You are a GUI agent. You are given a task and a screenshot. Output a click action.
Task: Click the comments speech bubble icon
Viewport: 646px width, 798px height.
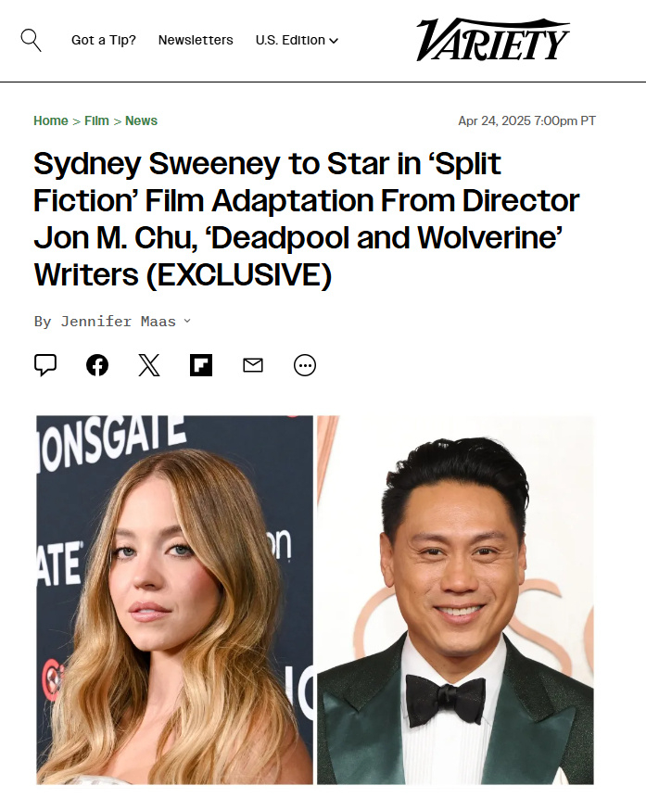[45, 365]
